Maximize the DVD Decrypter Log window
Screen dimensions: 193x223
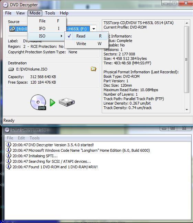point(173,128)
